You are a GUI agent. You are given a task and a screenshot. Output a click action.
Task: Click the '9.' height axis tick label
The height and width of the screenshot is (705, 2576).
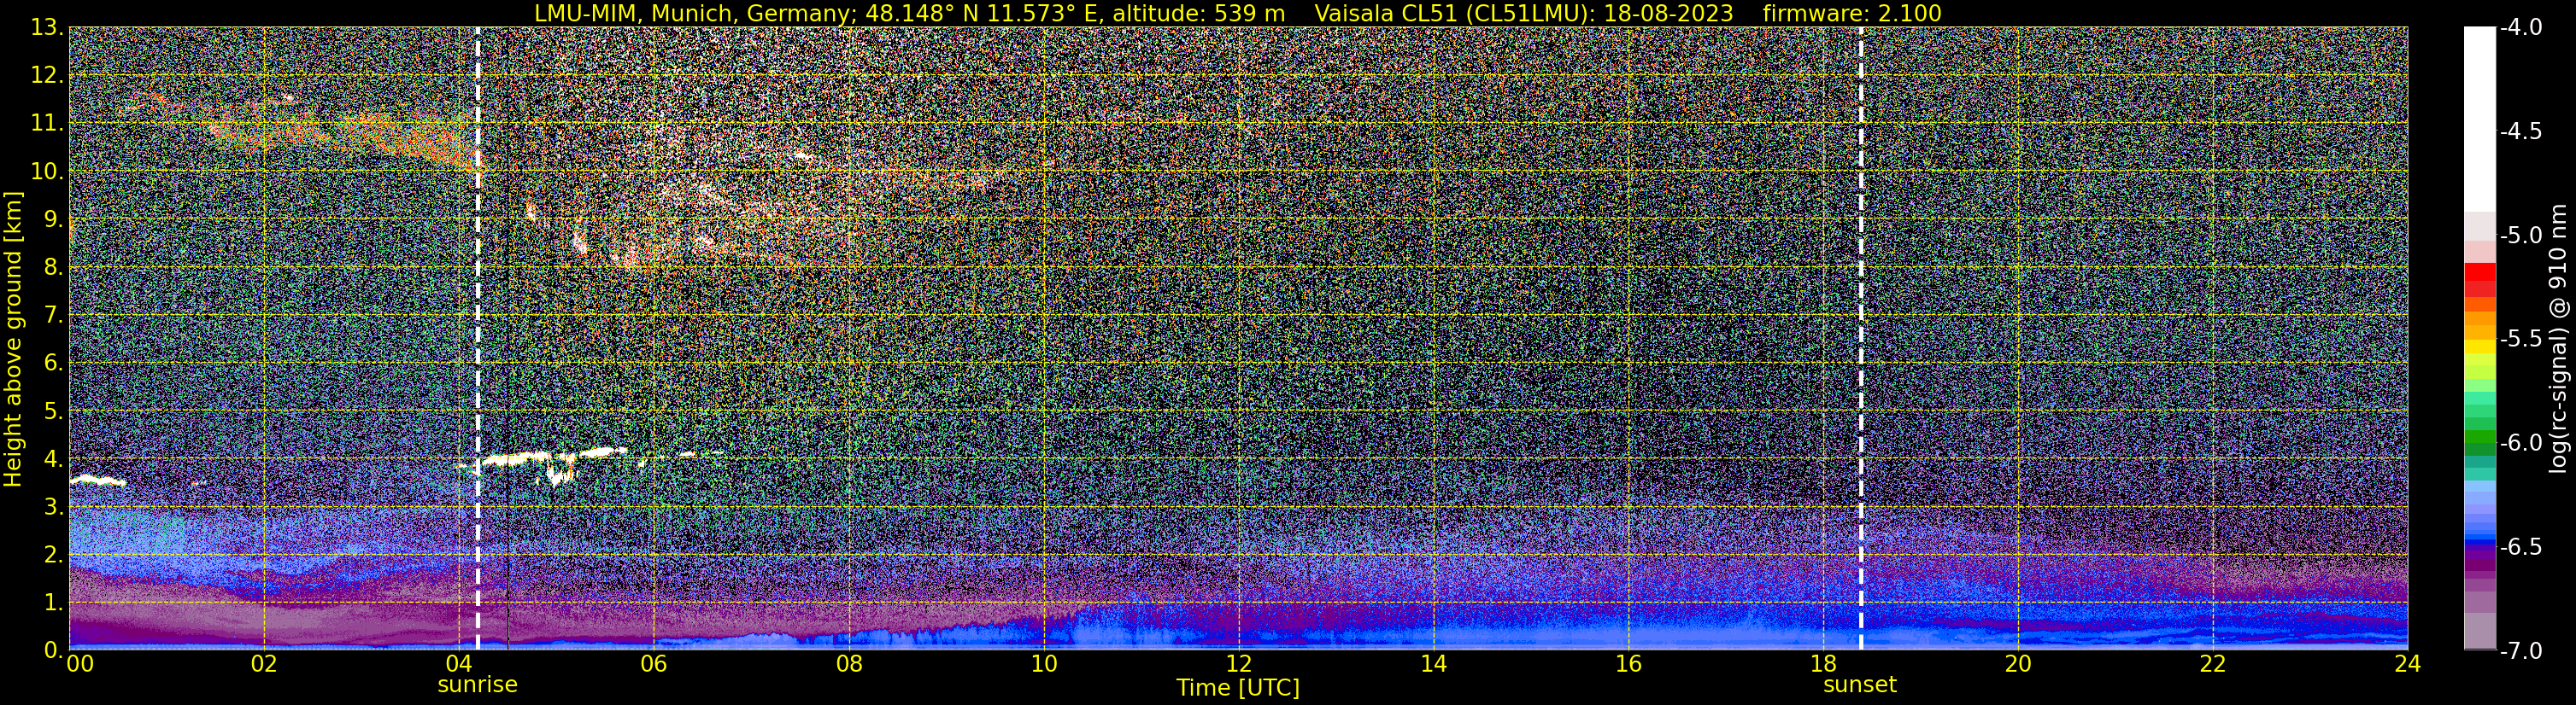point(53,219)
